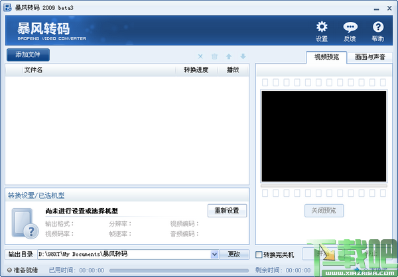Click the 视频码率 label
This screenshot has width=398, height=277.
(x=60, y=234)
